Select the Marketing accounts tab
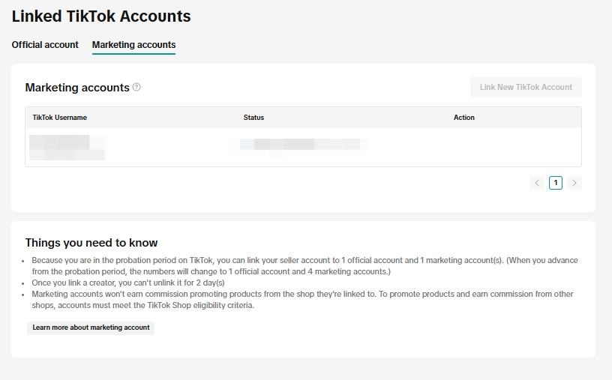Image resolution: width=612 pixels, height=380 pixels. coord(133,45)
